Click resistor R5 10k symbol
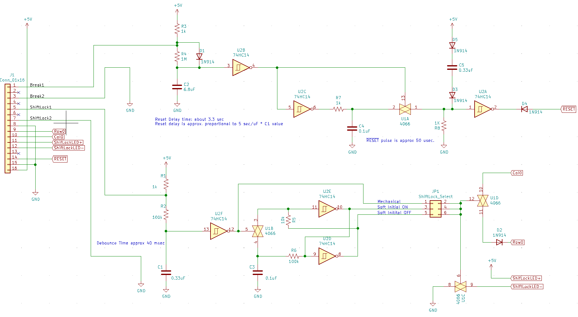Image resolution: width=578 pixels, height=317 pixels. tap(288, 220)
